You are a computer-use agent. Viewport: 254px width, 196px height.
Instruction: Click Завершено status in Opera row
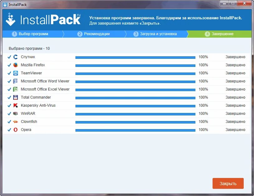point(235,130)
